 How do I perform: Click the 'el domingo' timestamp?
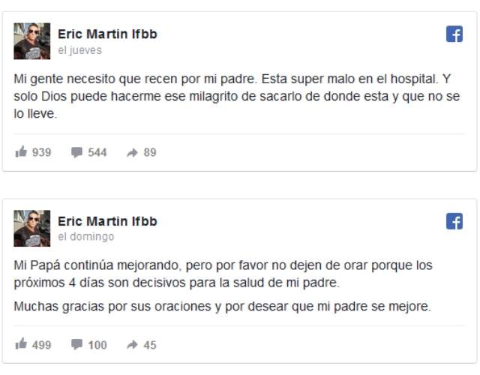pos(86,237)
